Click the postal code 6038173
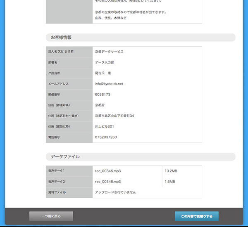 (x=103, y=95)
